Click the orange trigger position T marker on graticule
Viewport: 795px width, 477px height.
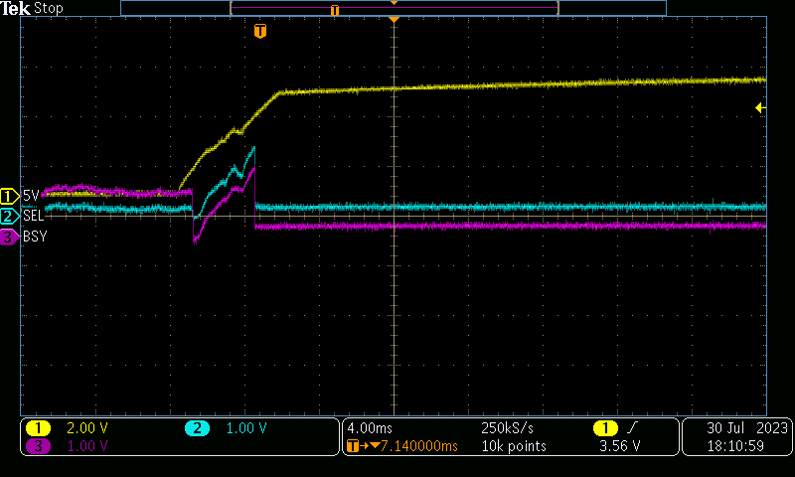(x=260, y=31)
